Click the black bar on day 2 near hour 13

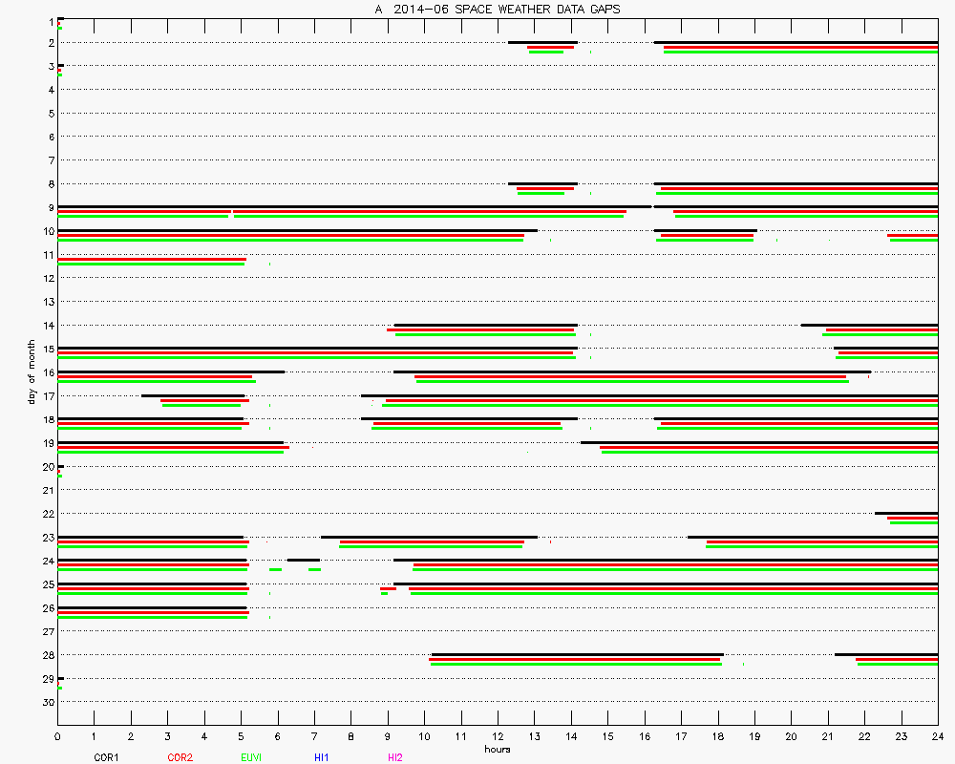pos(541,42)
